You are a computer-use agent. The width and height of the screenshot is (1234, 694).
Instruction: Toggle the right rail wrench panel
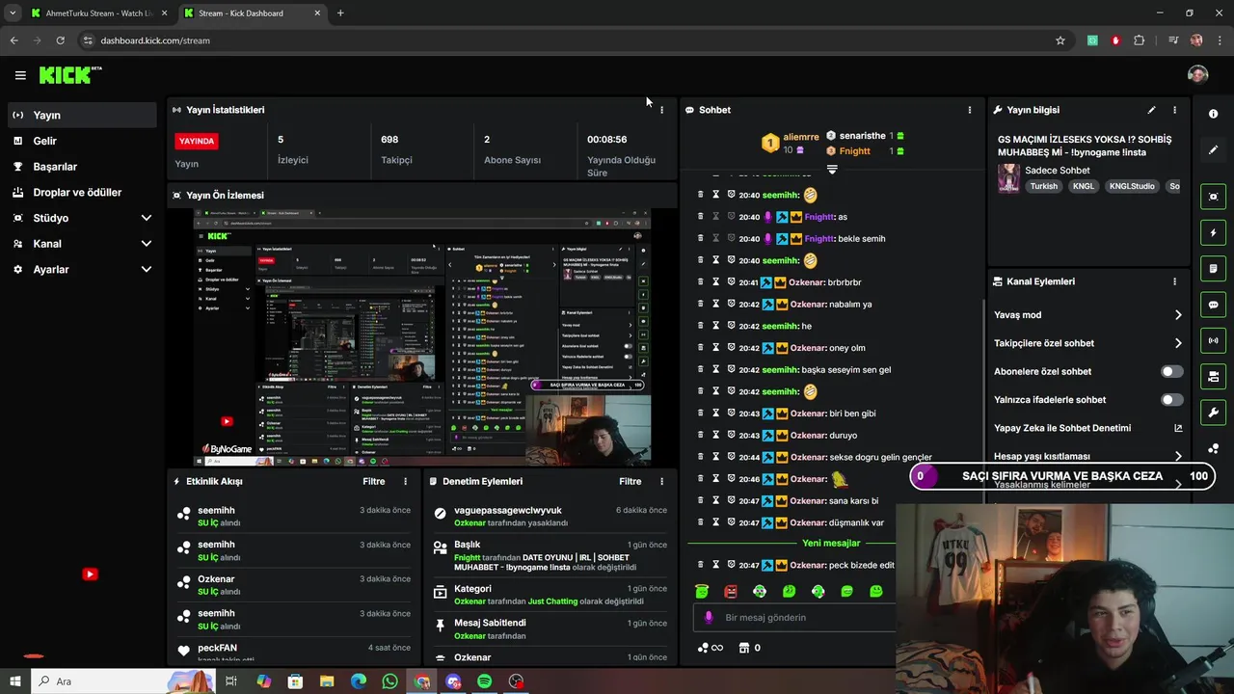(1213, 413)
